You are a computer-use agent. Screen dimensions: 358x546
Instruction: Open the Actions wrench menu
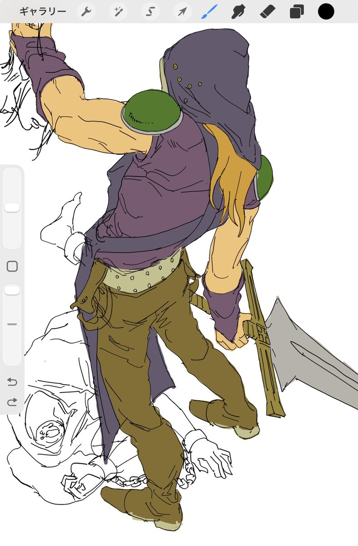click(x=86, y=12)
